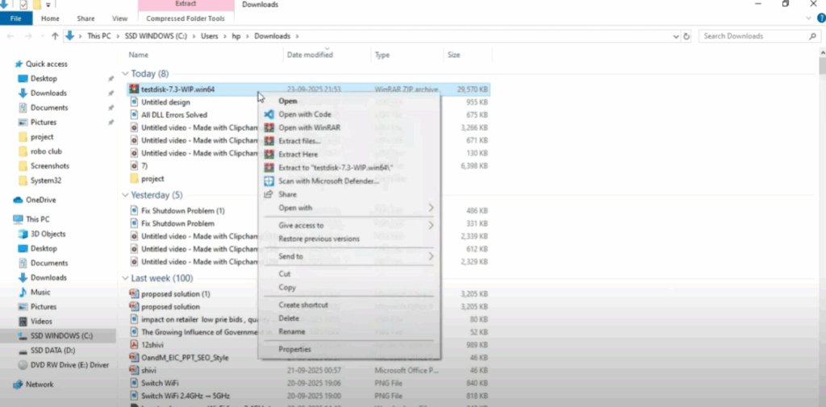Click Users in breadcrumb path
This screenshot has height=407, width=826.
(x=209, y=36)
